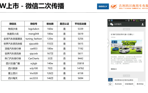Image resolution: width=148 pixels, height=93 pixels.
Task: Tap the pink SIM card status icon
Action: click(134, 20)
